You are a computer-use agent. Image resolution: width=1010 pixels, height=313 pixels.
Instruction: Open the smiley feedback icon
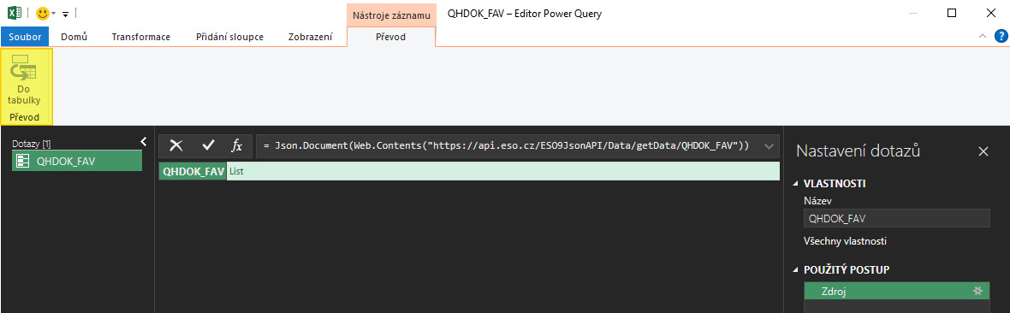tap(43, 13)
